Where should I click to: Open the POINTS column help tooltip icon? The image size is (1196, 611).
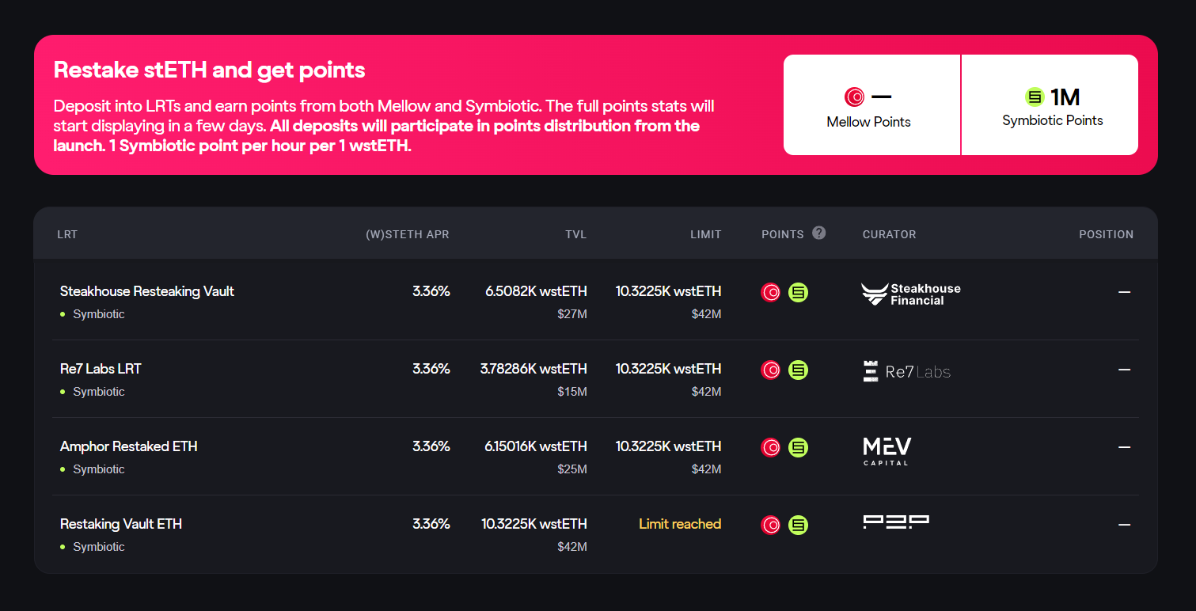click(x=818, y=233)
